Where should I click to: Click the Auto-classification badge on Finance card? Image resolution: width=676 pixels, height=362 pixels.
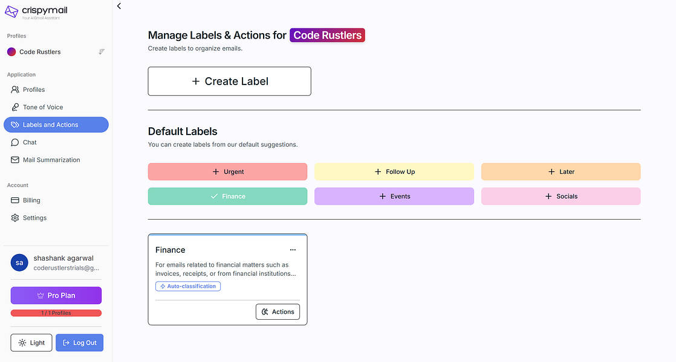(188, 286)
